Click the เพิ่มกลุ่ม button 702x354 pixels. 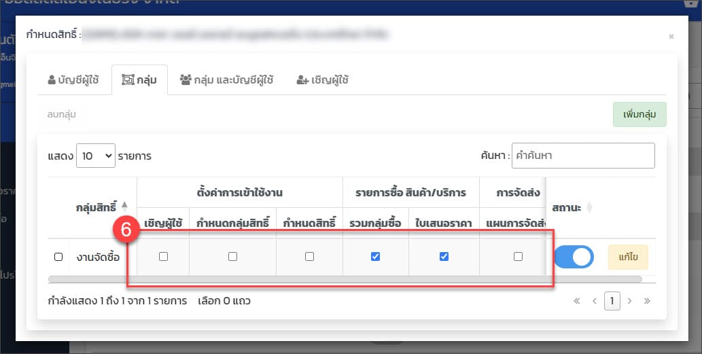pyautogui.click(x=639, y=115)
